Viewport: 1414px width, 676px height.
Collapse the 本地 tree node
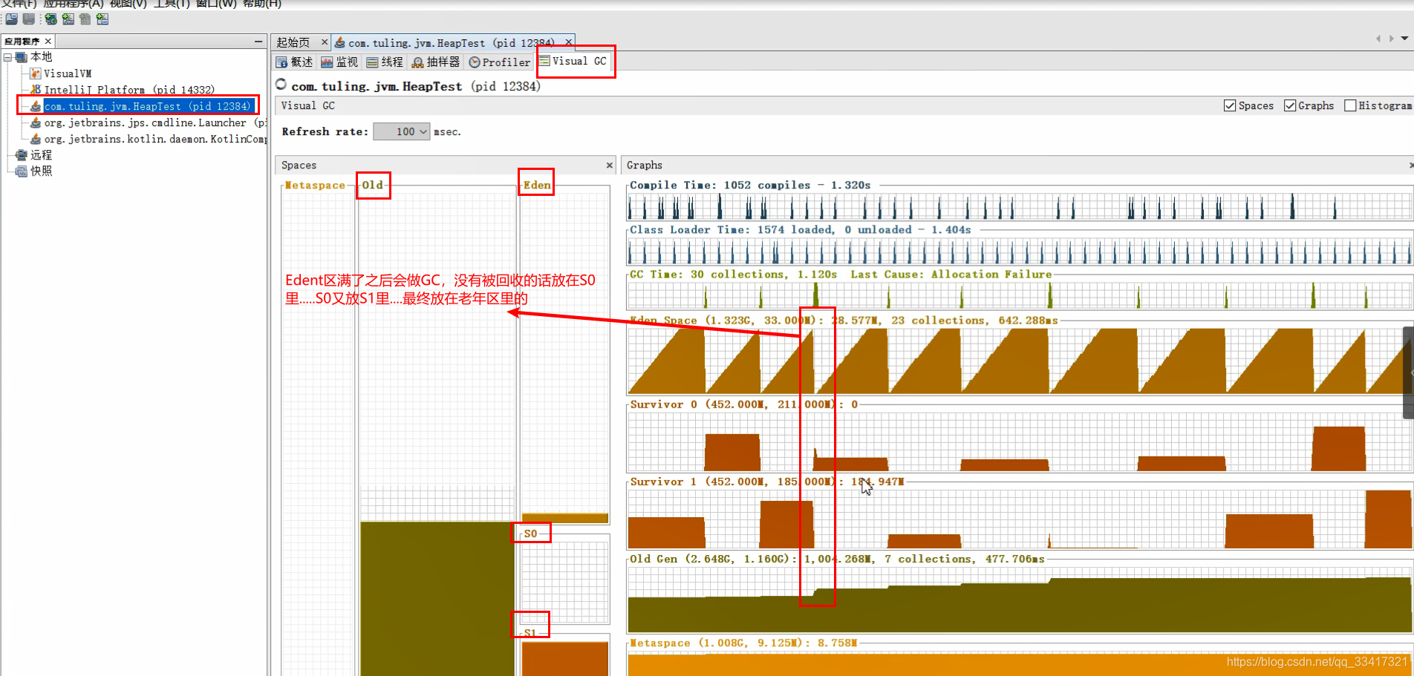click(x=8, y=57)
